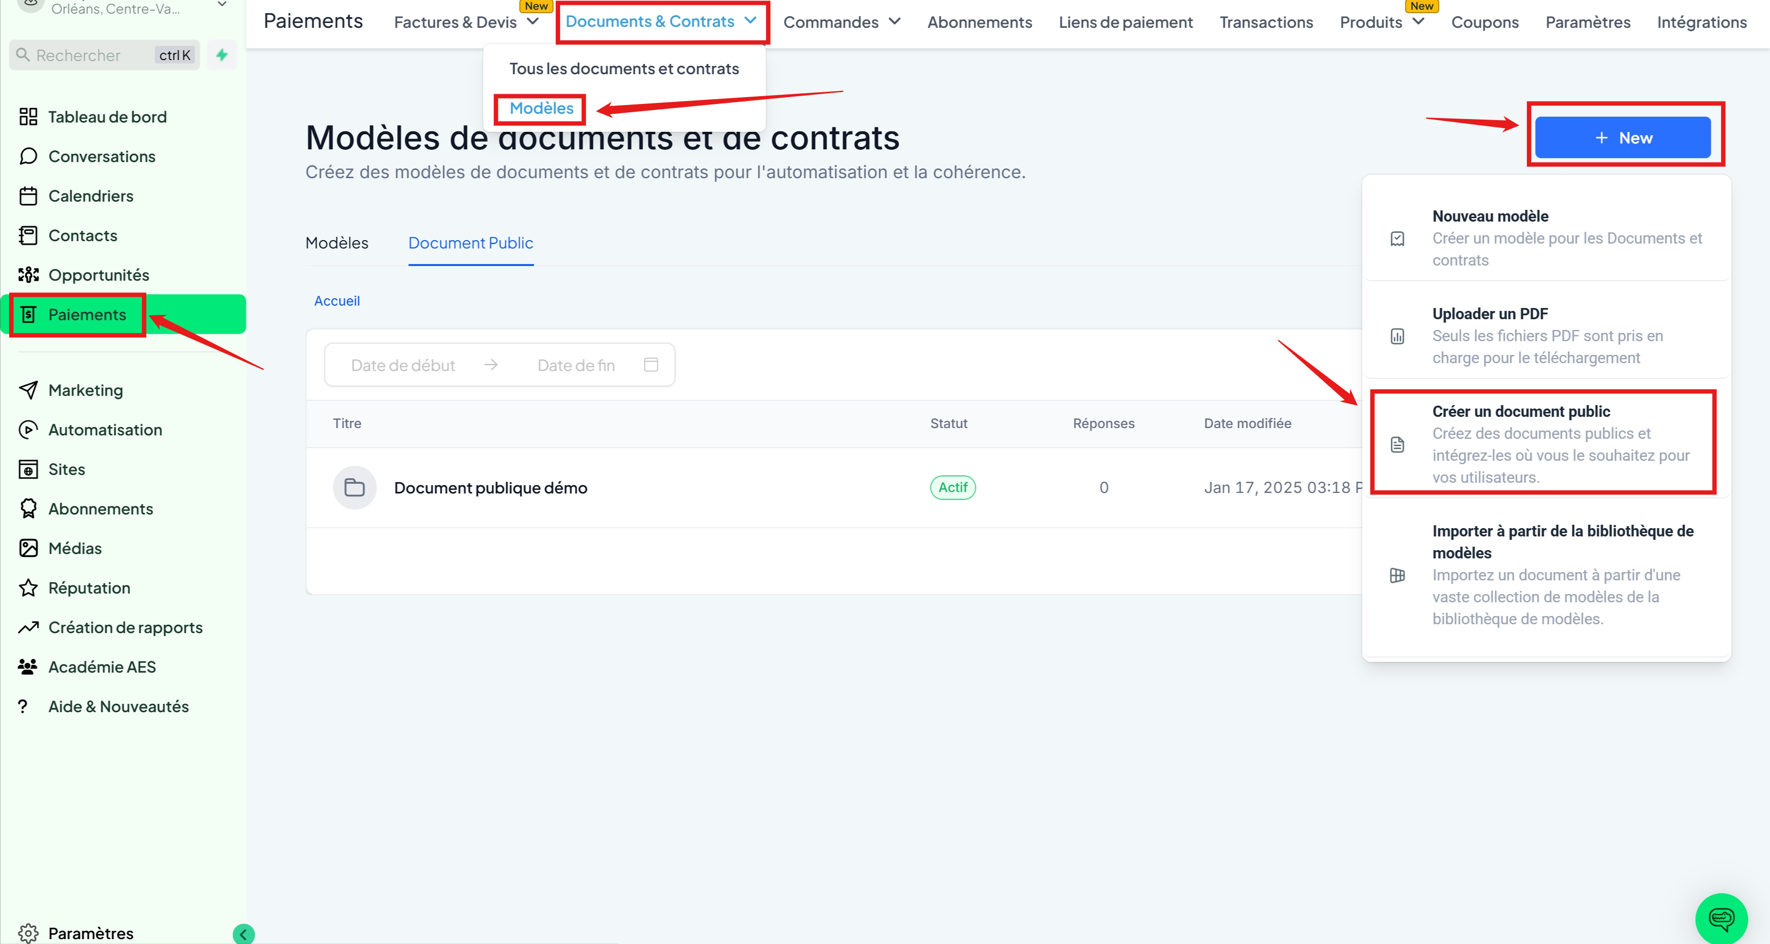Open the Document publique démo row title

pyautogui.click(x=490, y=488)
